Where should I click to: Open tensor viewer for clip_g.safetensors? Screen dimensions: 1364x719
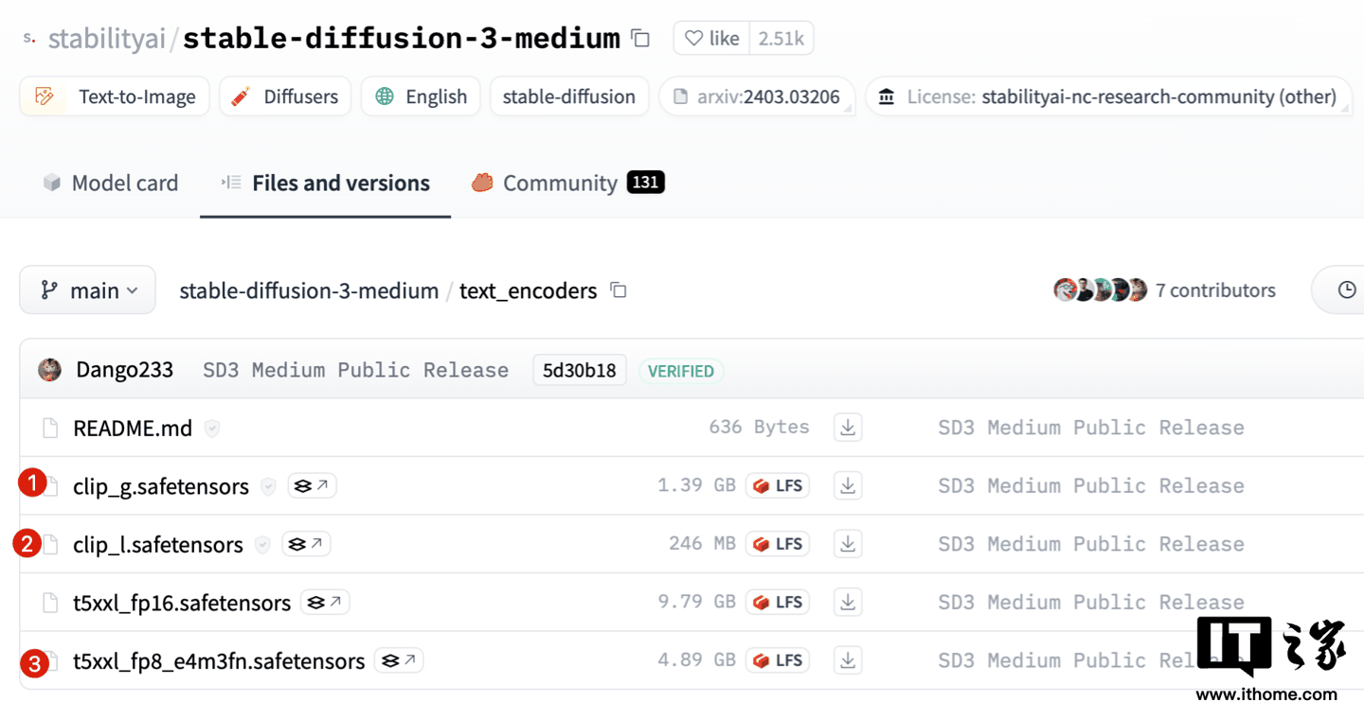pyautogui.click(x=312, y=486)
